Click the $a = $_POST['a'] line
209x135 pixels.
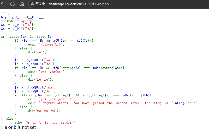coord(18,25)
